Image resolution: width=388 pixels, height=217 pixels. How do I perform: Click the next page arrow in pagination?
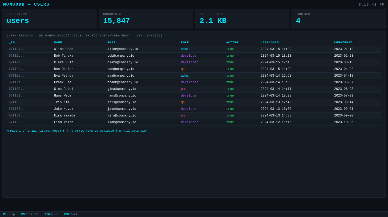64,131
